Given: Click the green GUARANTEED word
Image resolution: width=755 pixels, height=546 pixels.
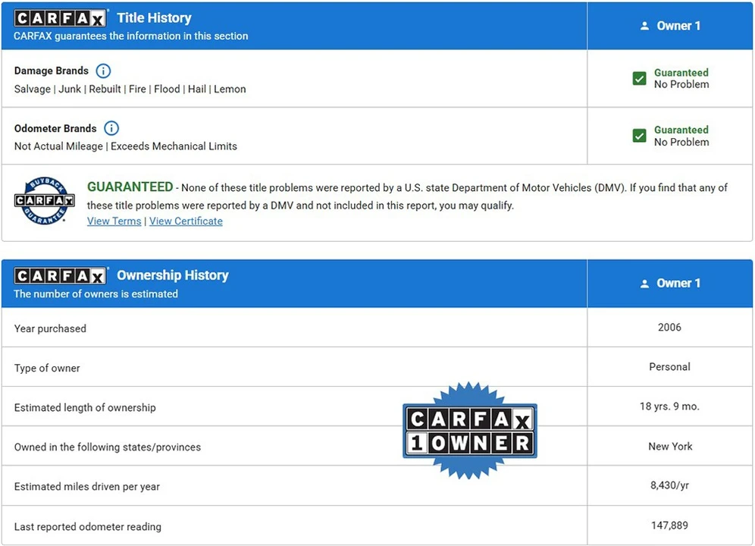Looking at the screenshot, I should pyautogui.click(x=130, y=187).
